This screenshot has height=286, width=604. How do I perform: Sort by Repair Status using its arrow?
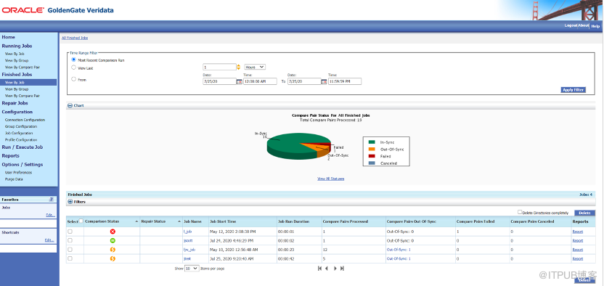179,222
